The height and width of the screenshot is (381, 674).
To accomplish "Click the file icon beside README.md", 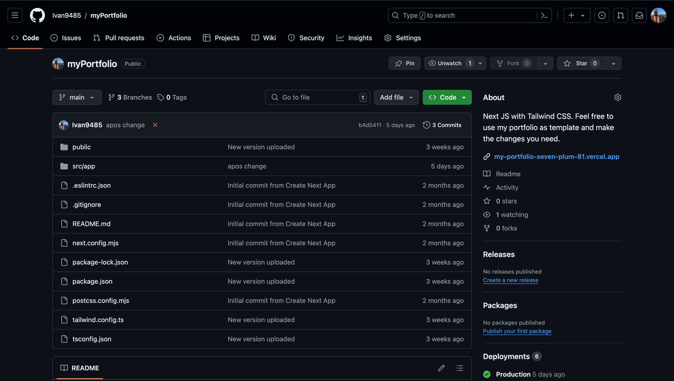I will click(x=64, y=224).
